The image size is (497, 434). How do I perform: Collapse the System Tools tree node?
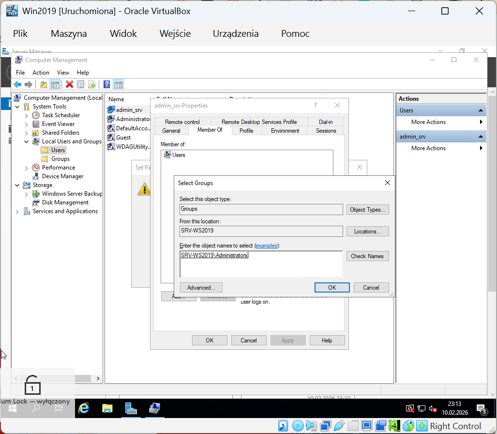pos(18,107)
